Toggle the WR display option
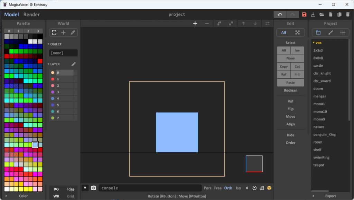Image resolution: width=354 pixels, height=200 pixels. 56,196
